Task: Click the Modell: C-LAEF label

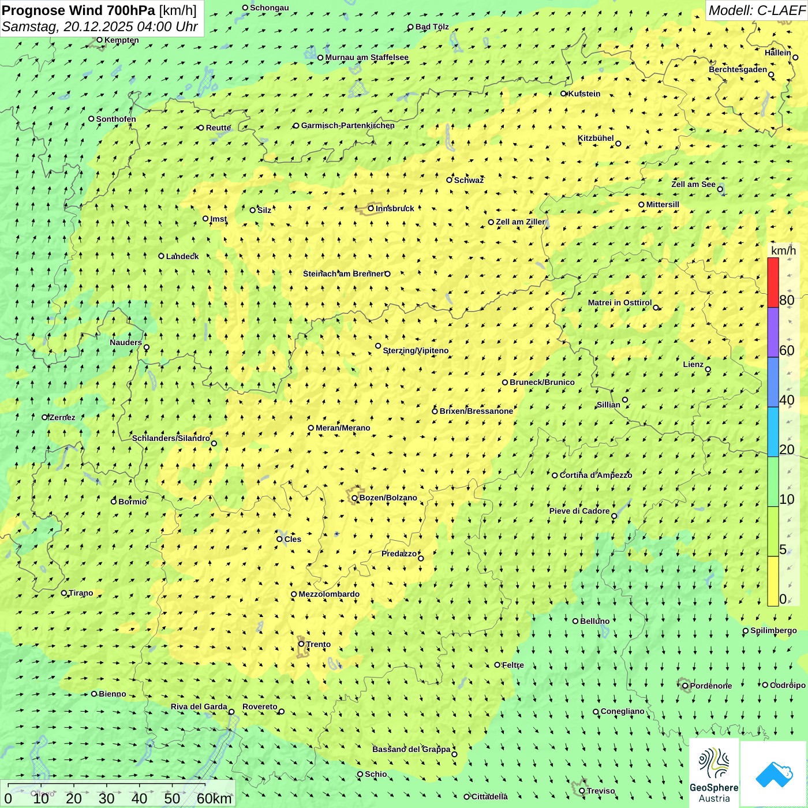Action: [757, 10]
